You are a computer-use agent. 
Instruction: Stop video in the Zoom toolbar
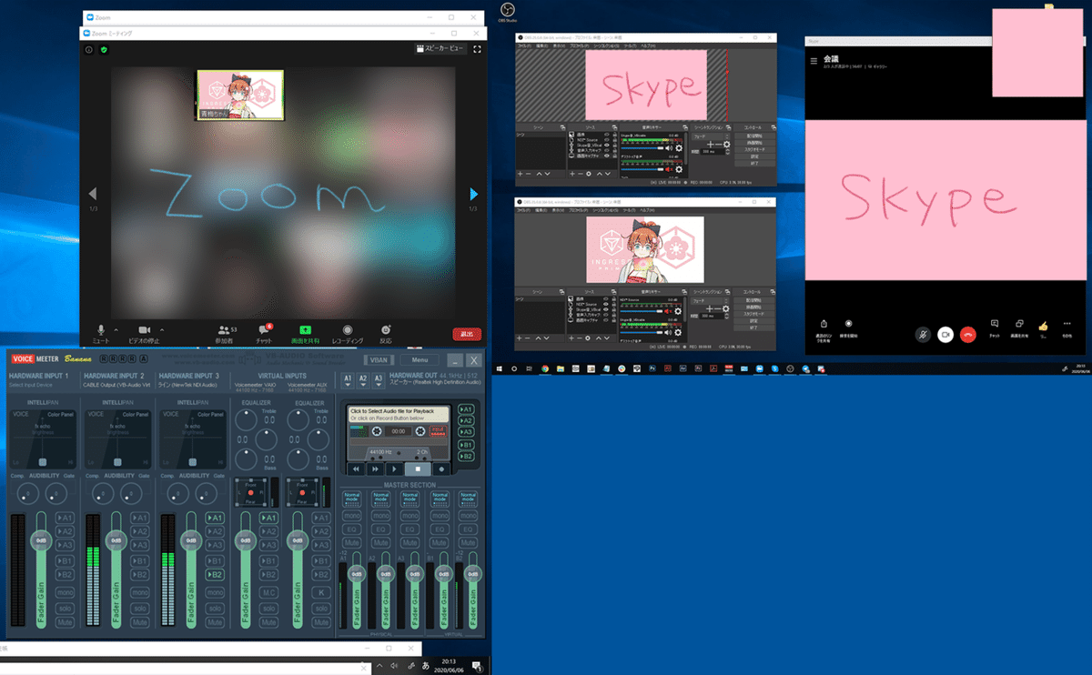pos(143,332)
